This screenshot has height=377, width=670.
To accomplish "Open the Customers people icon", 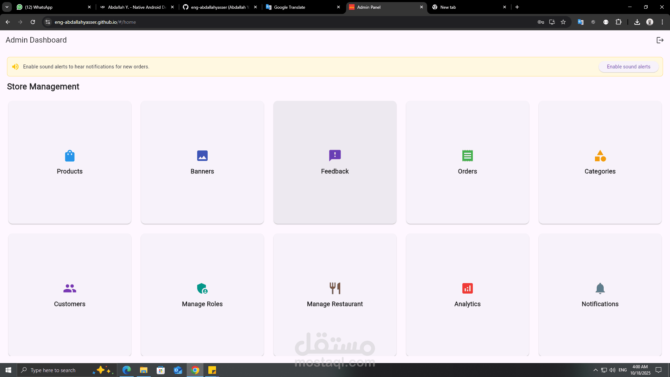I will click(x=70, y=288).
